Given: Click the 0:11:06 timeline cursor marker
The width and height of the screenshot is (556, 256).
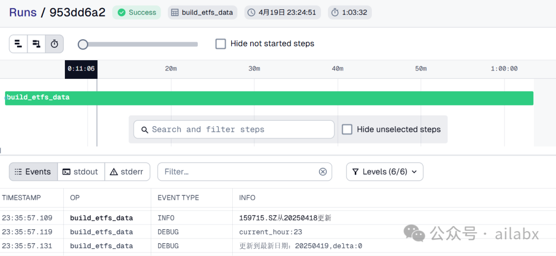Looking at the screenshot, I should [x=81, y=69].
